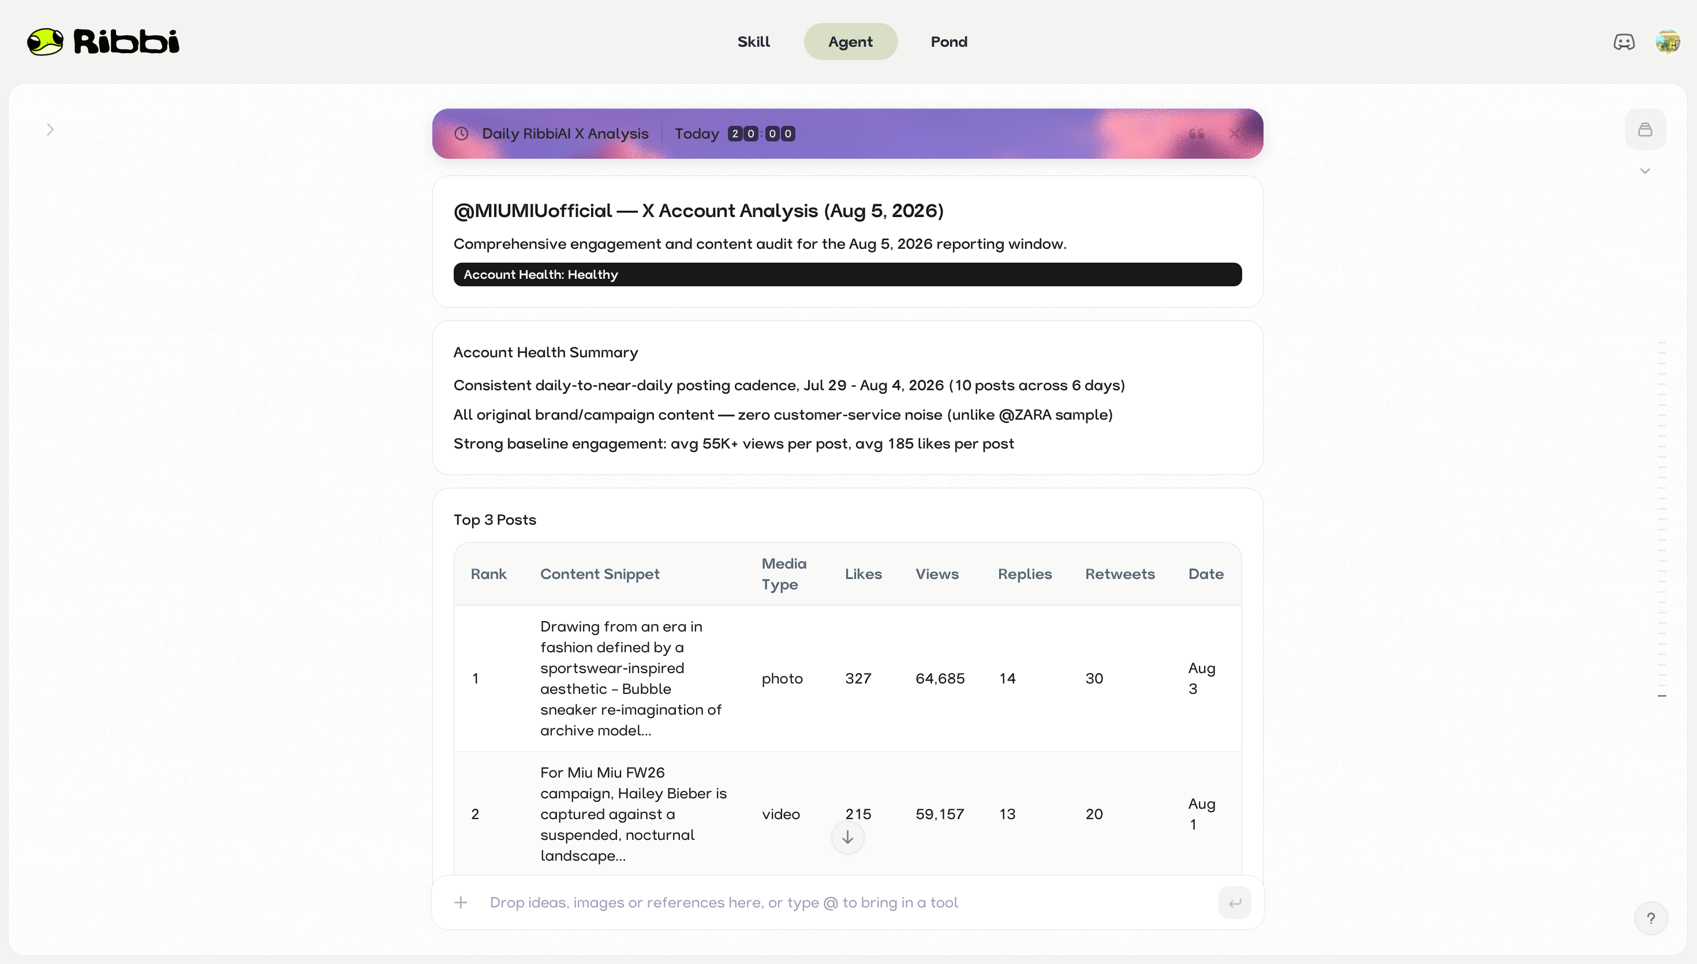Open the user profile avatar

tap(1667, 42)
